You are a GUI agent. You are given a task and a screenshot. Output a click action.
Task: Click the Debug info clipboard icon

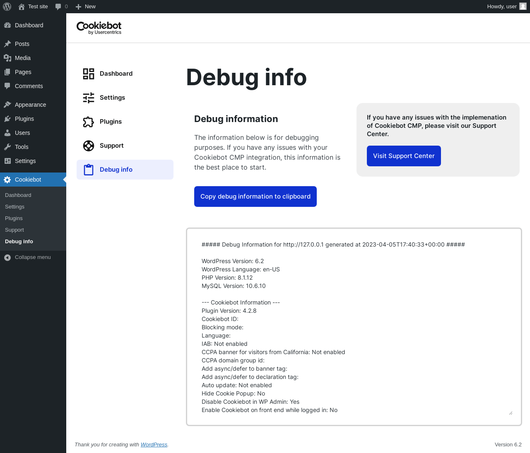[x=89, y=170]
